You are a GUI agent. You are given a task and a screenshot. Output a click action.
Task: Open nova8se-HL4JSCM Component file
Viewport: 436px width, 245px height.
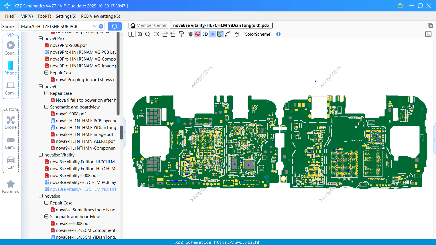pos(86,230)
